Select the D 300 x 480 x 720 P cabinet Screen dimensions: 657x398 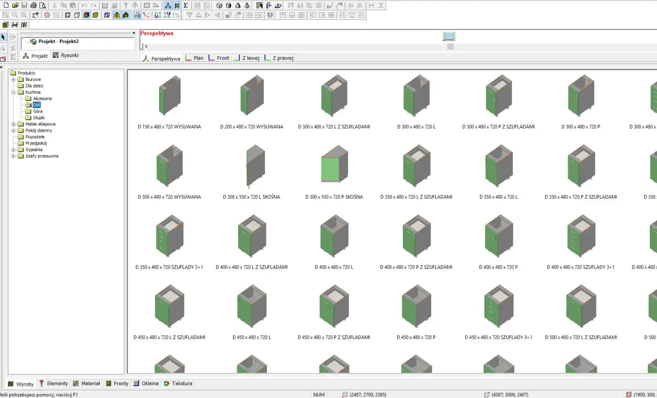coord(581,102)
